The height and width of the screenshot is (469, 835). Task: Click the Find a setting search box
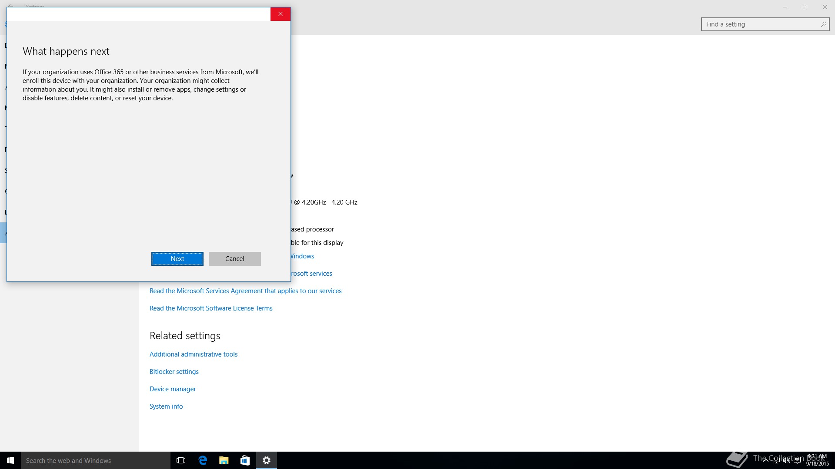(765, 24)
